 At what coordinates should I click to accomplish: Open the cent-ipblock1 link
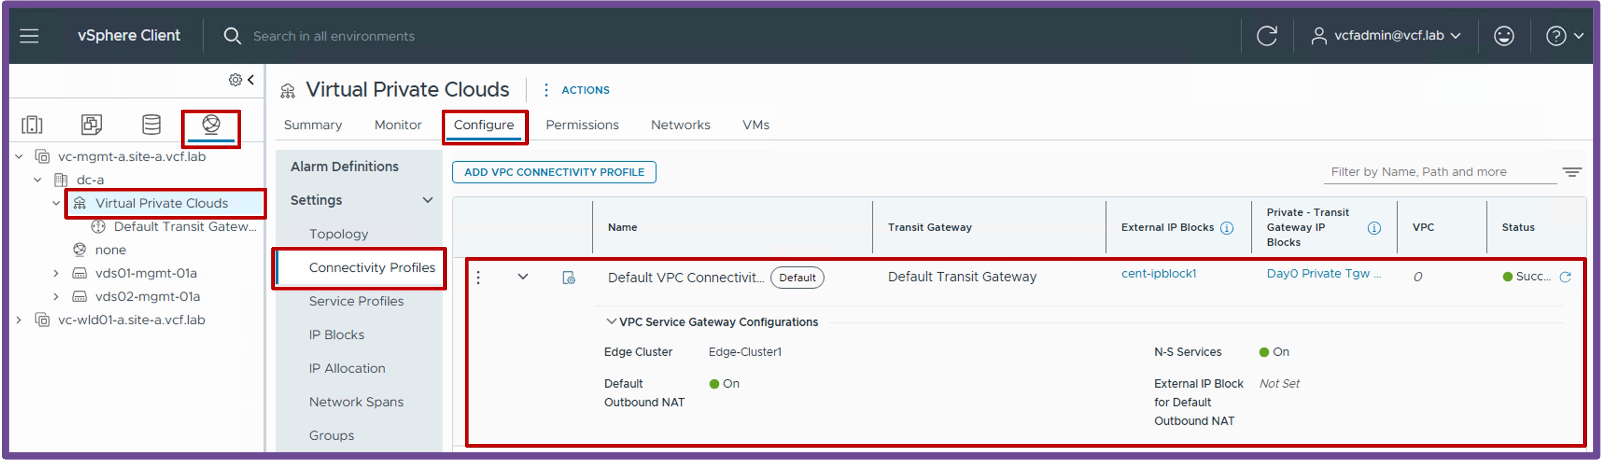pos(1159,274)
